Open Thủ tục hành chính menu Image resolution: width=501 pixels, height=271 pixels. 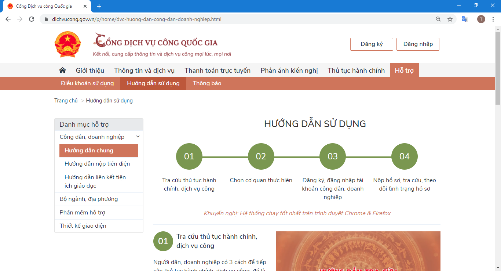click(356, 71)
